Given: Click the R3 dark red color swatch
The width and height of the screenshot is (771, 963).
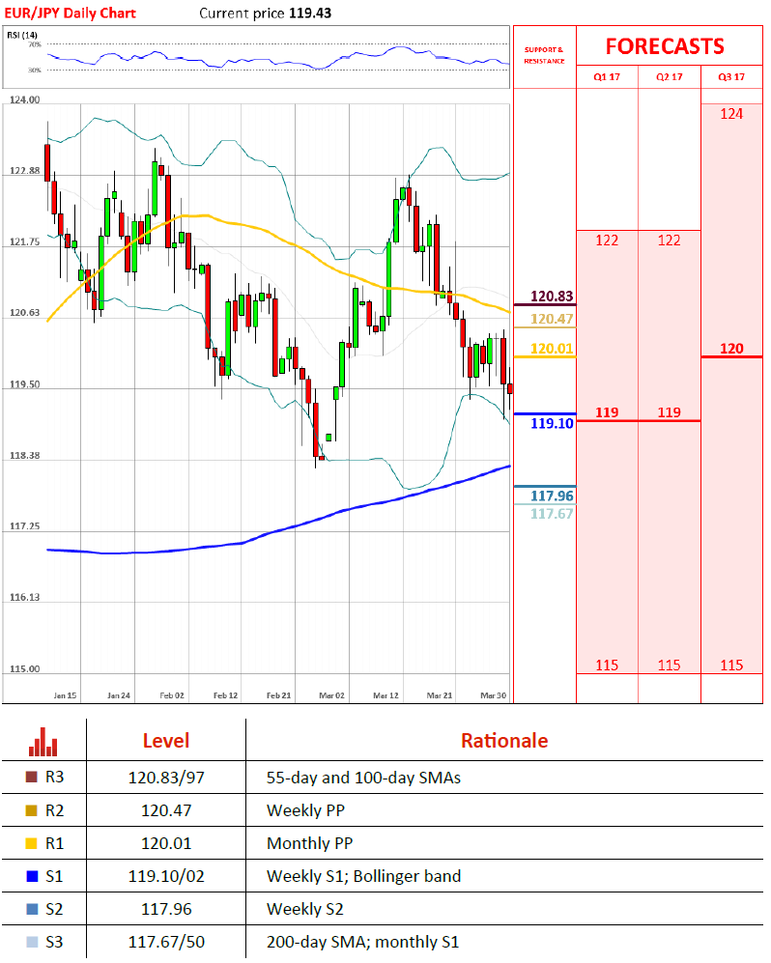Looking at the screenshot, I should pos(31,777).
